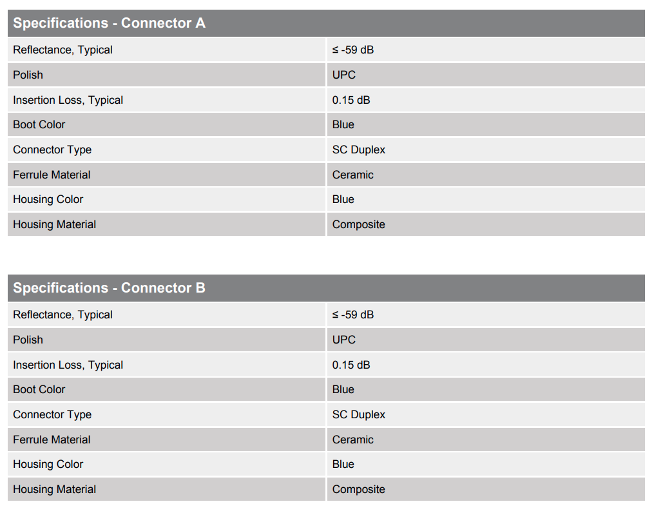This screenshot has width=654, height=513.
Task: Click Insertion Loss, Typical label under Connector B
Action: click(68, 365)
